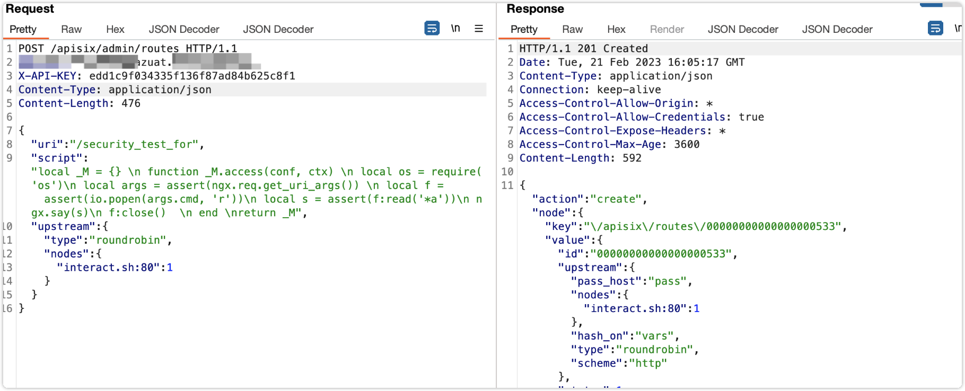Click the request "nodes":{ line
Image resolution: width=965 pixels, height=391 pixels.
click(73, 254)
